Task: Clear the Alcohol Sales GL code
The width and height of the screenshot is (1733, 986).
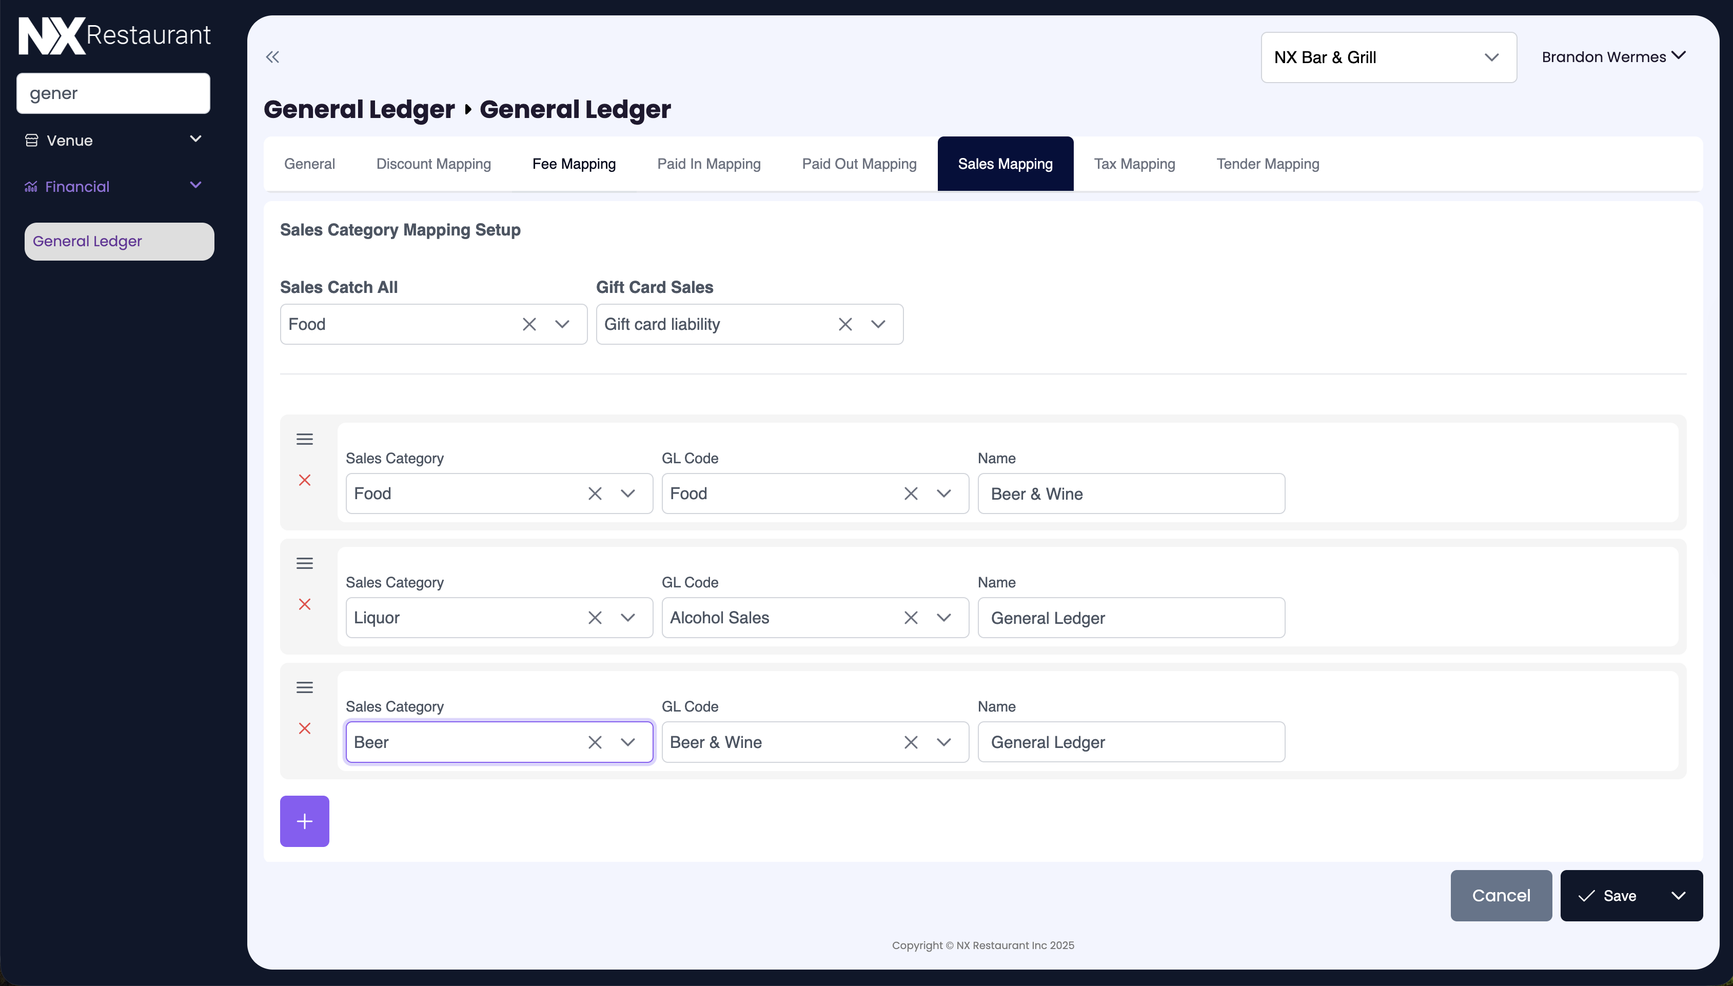Action: [x=911, y=618]
